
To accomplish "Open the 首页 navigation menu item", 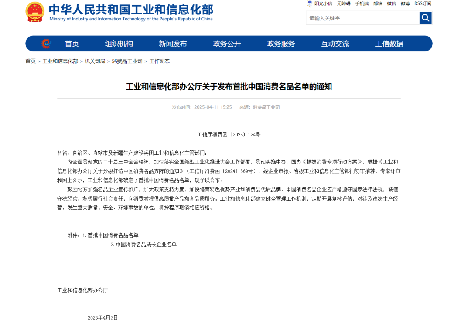I will point(72,44).
